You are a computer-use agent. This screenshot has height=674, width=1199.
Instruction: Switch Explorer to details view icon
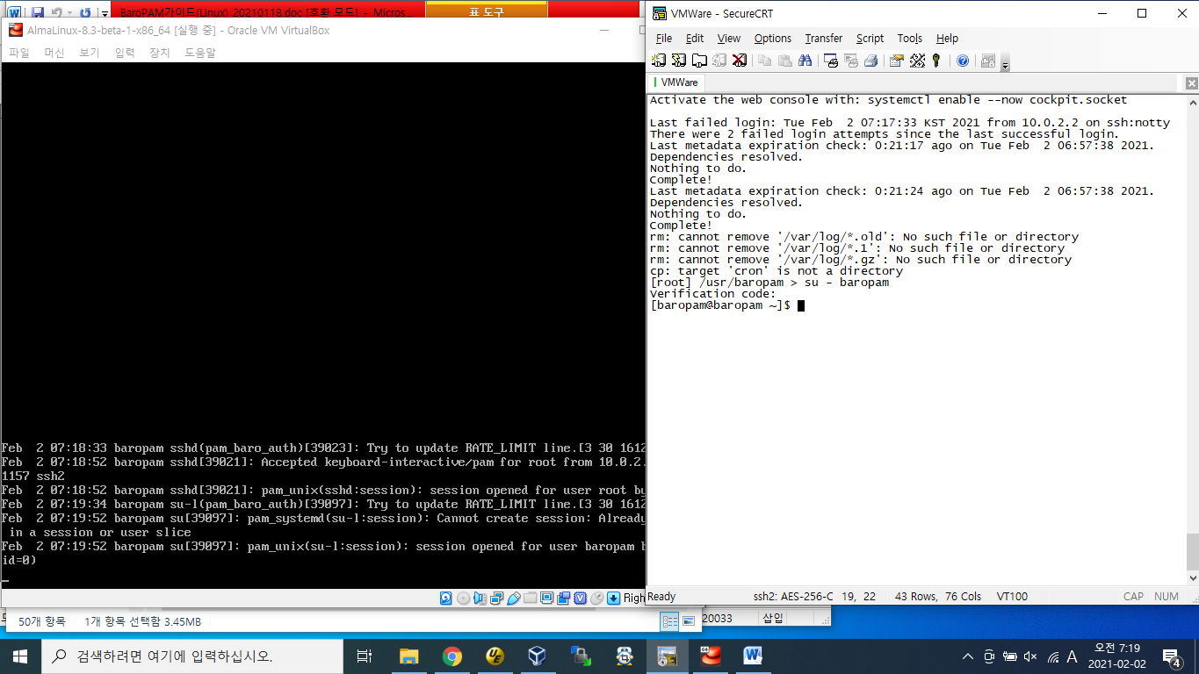click(669, 620)
